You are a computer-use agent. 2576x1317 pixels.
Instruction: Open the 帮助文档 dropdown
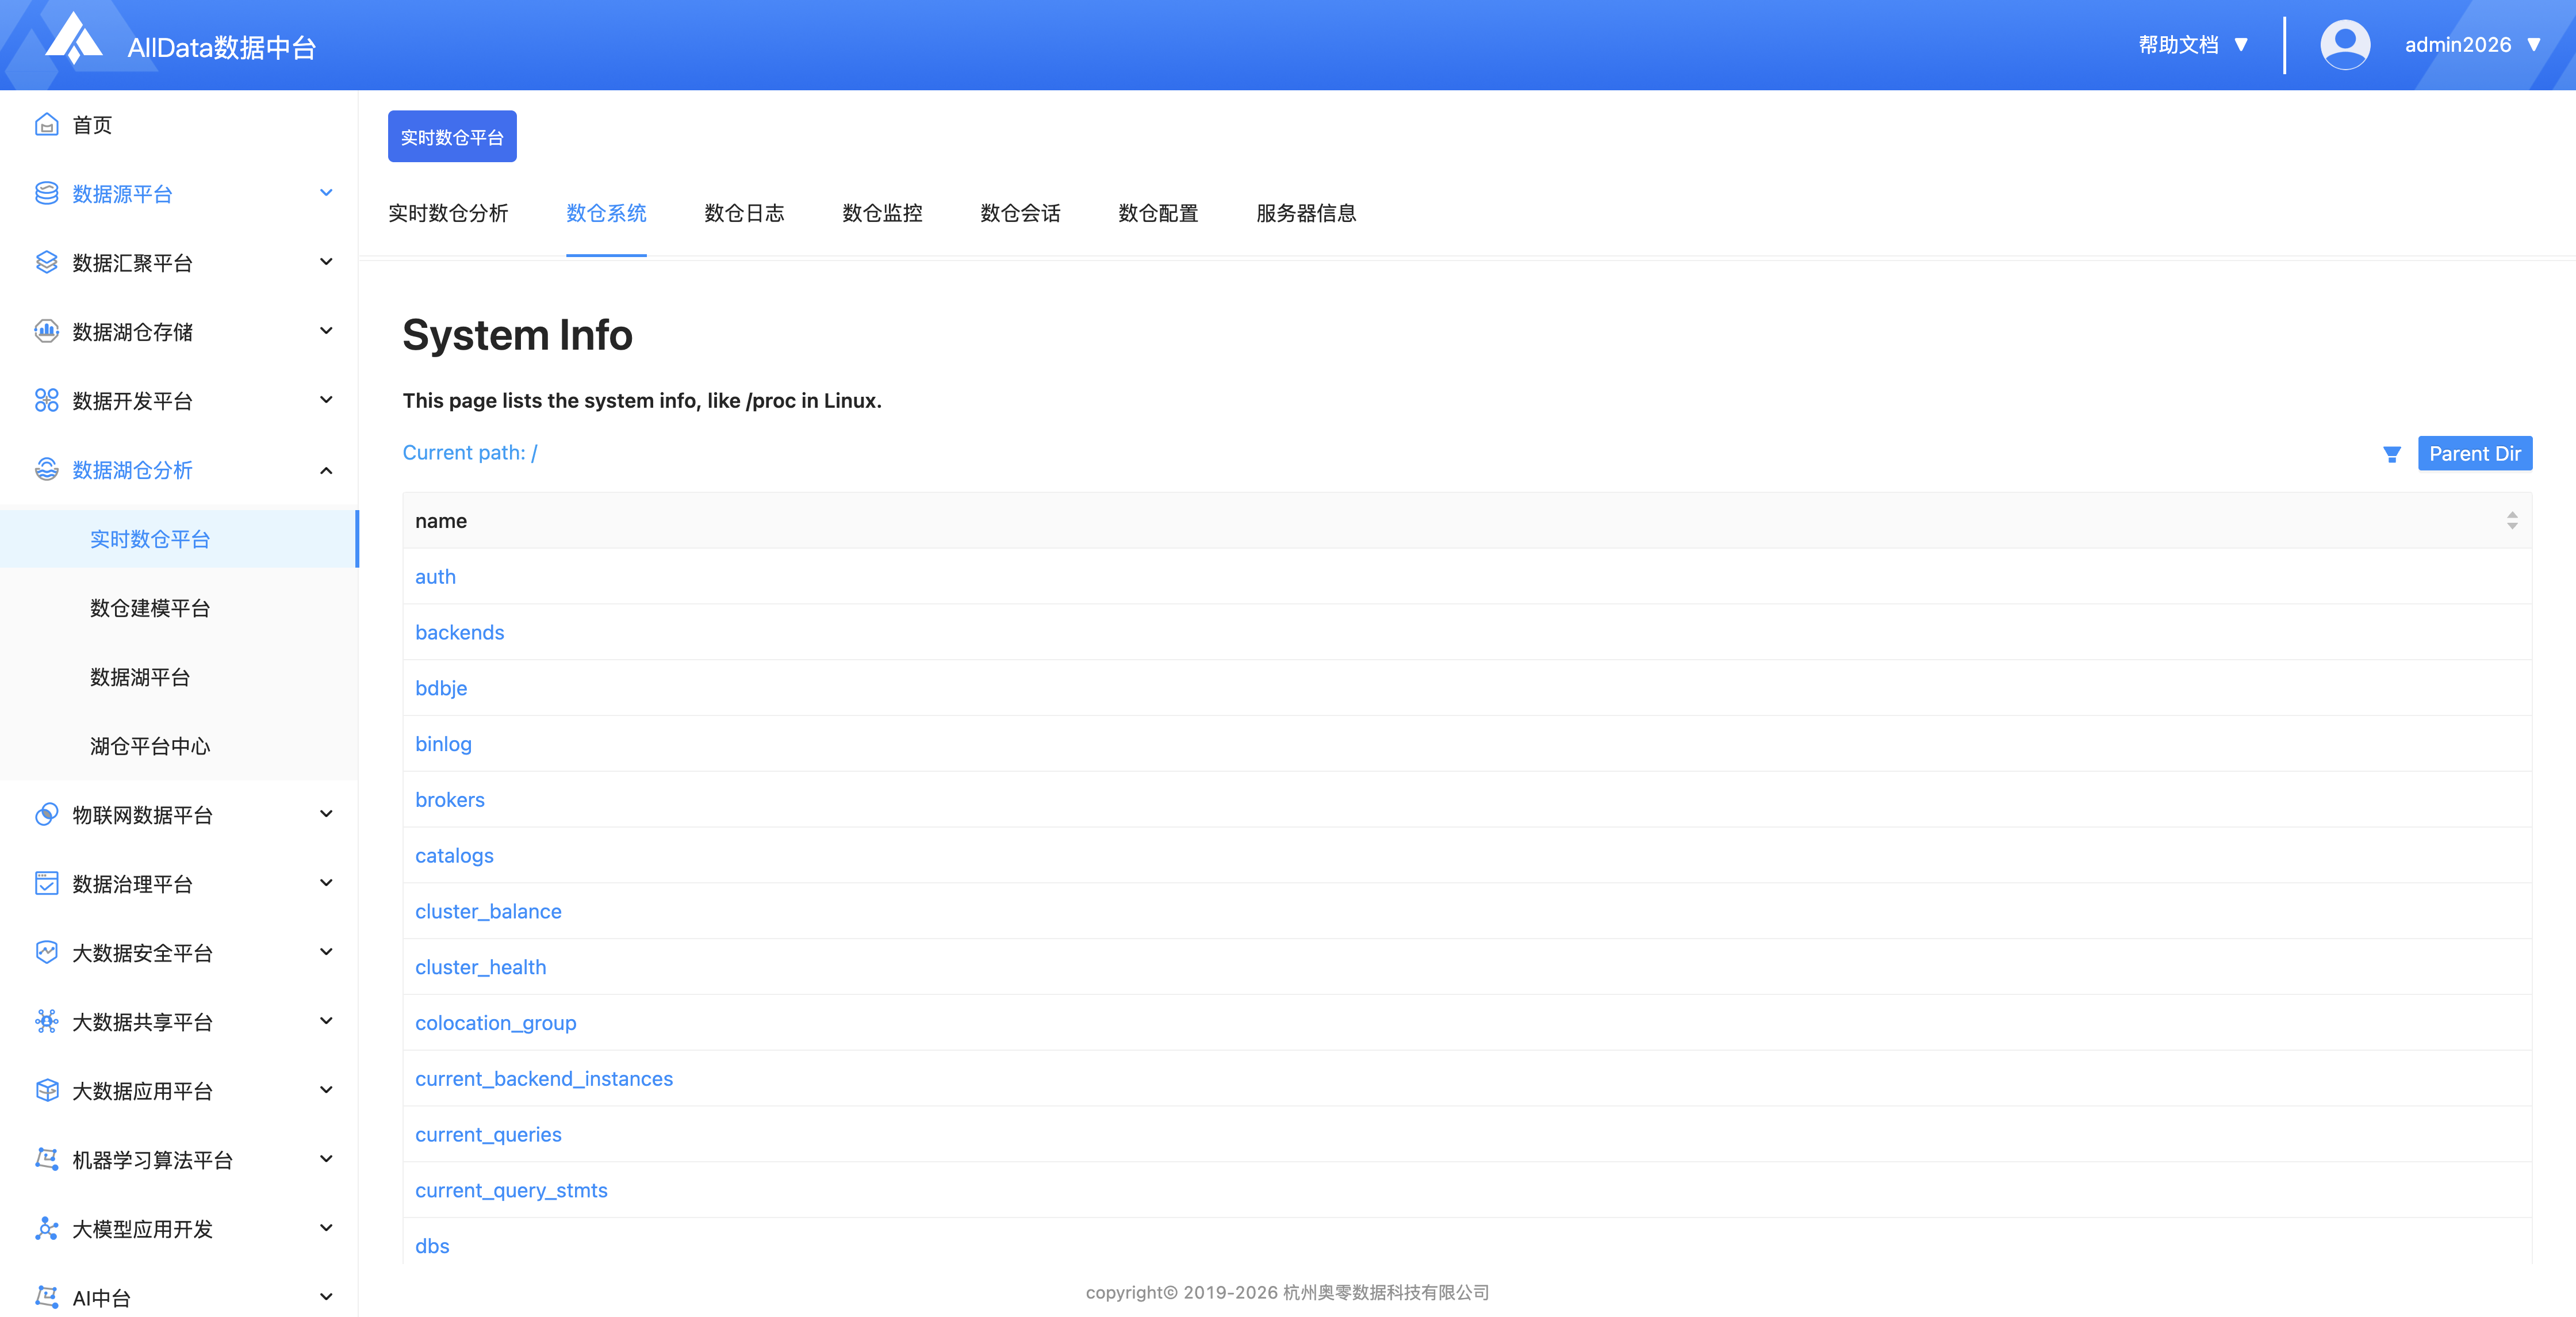2193,45
